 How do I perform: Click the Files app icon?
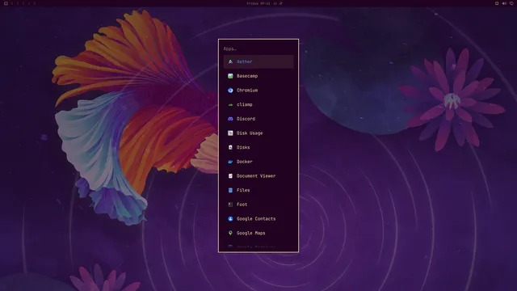pyautogui.click(x=230, y=190)
